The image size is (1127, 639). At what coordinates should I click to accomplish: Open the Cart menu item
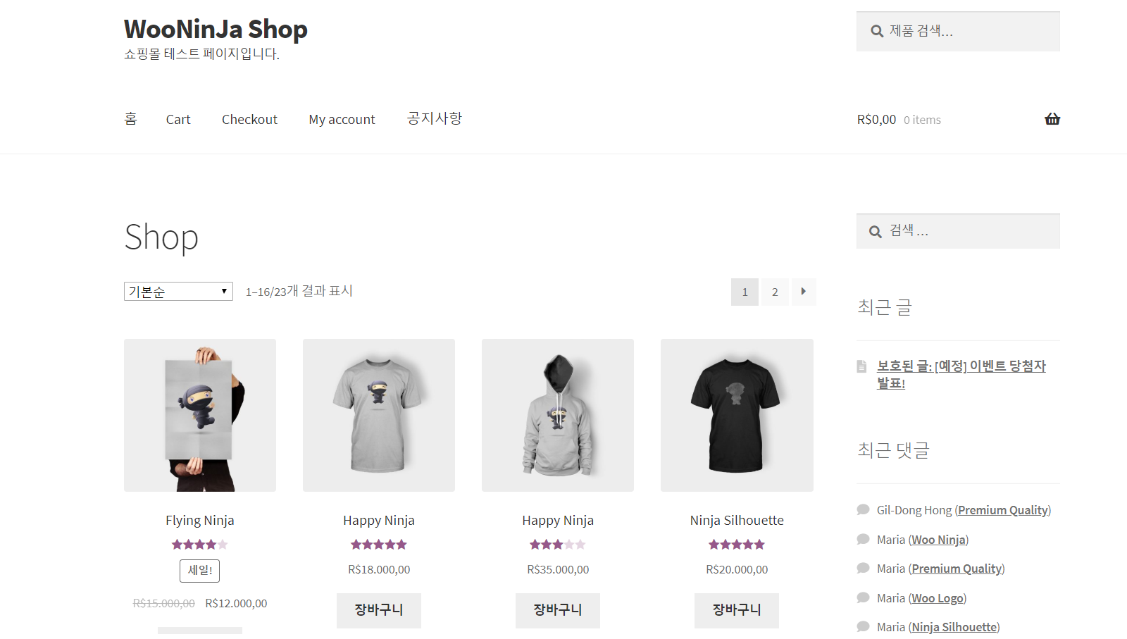(x=178, y=120)
